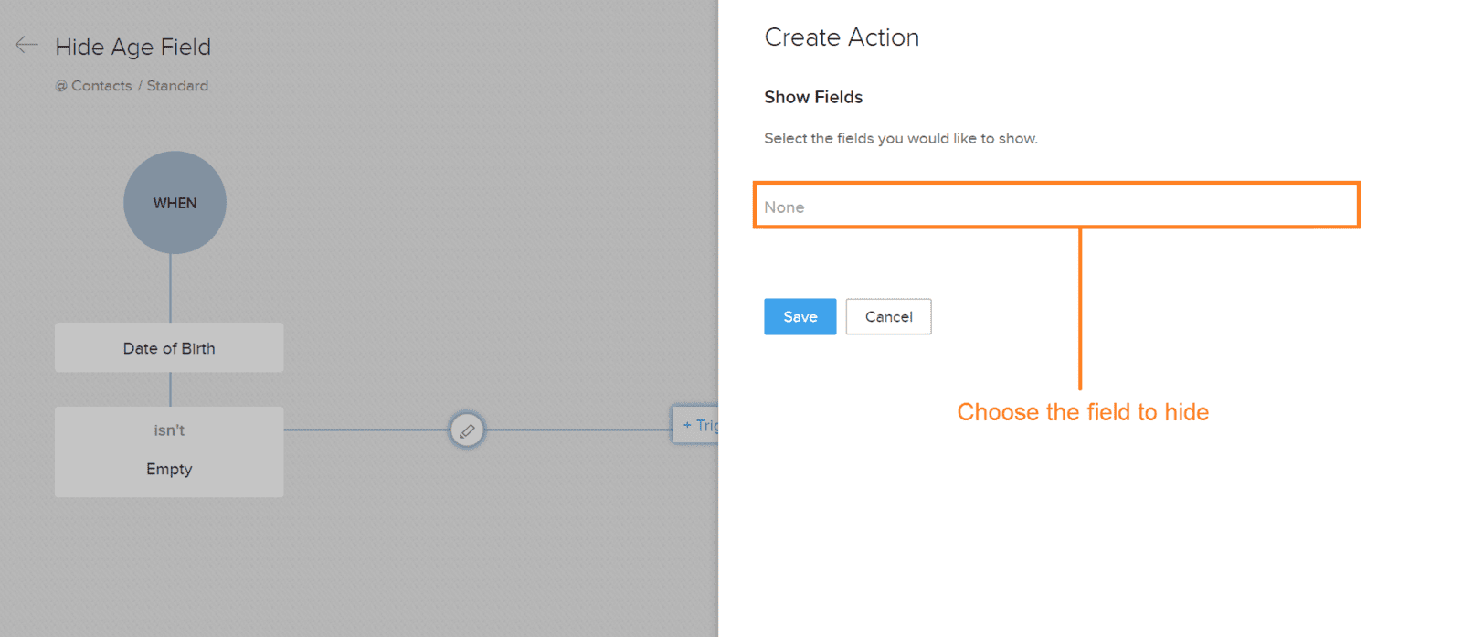The width and height of the screenshot is (1462, 637).
Task: Click the Hide Age Field rule title
Action: click(x=132, y=47)
